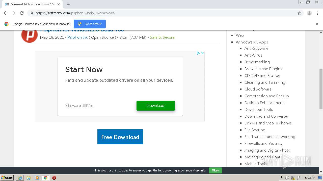Accept cookies with Okay button
This screenshot has height=181, width=323.
pyautogui.click(x=215, y=170)
